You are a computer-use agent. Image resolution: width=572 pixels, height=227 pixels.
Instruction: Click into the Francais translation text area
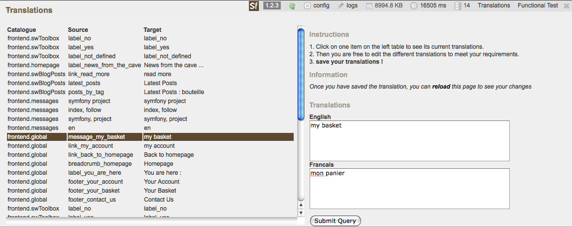(x=409, y=189)
